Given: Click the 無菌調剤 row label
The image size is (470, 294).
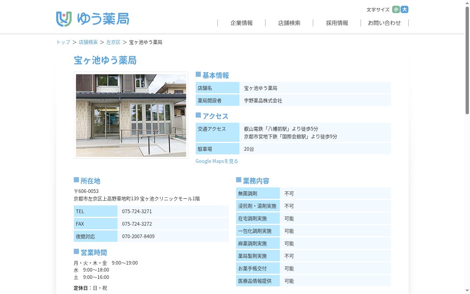Looking at the screenshot, I should (258, 193).
